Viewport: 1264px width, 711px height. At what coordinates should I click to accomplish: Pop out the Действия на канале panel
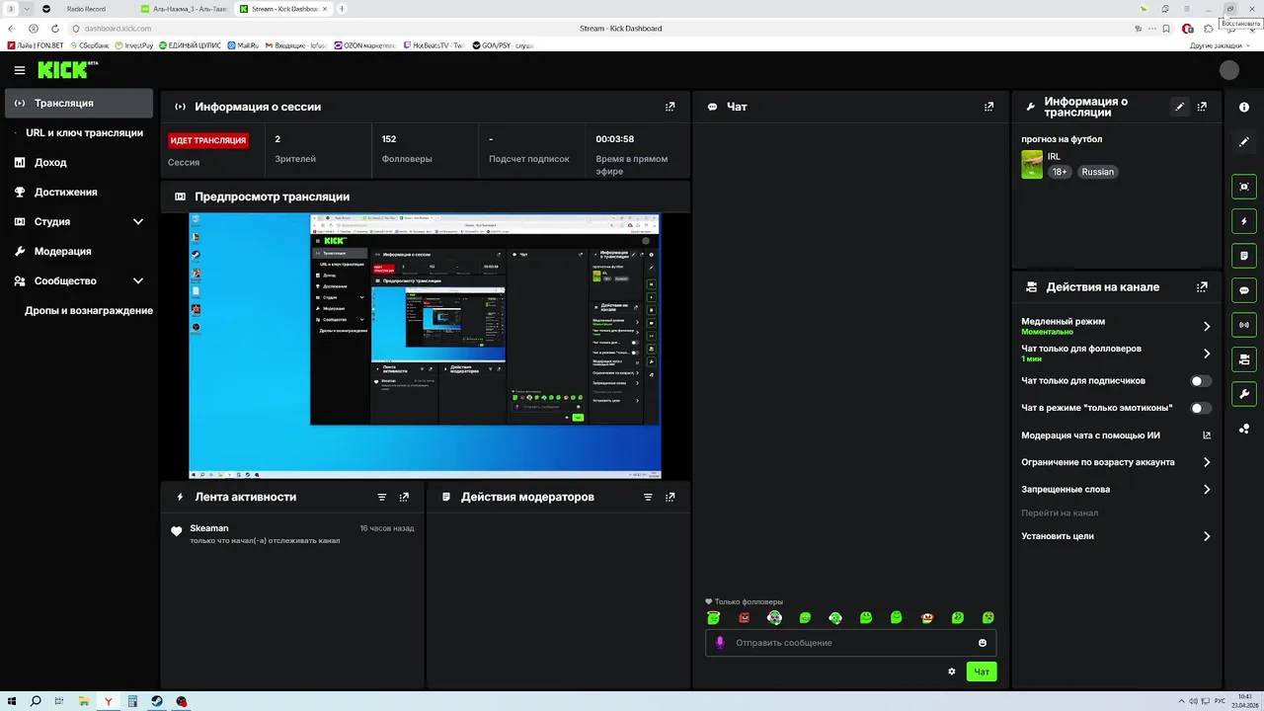(1202, 287)
